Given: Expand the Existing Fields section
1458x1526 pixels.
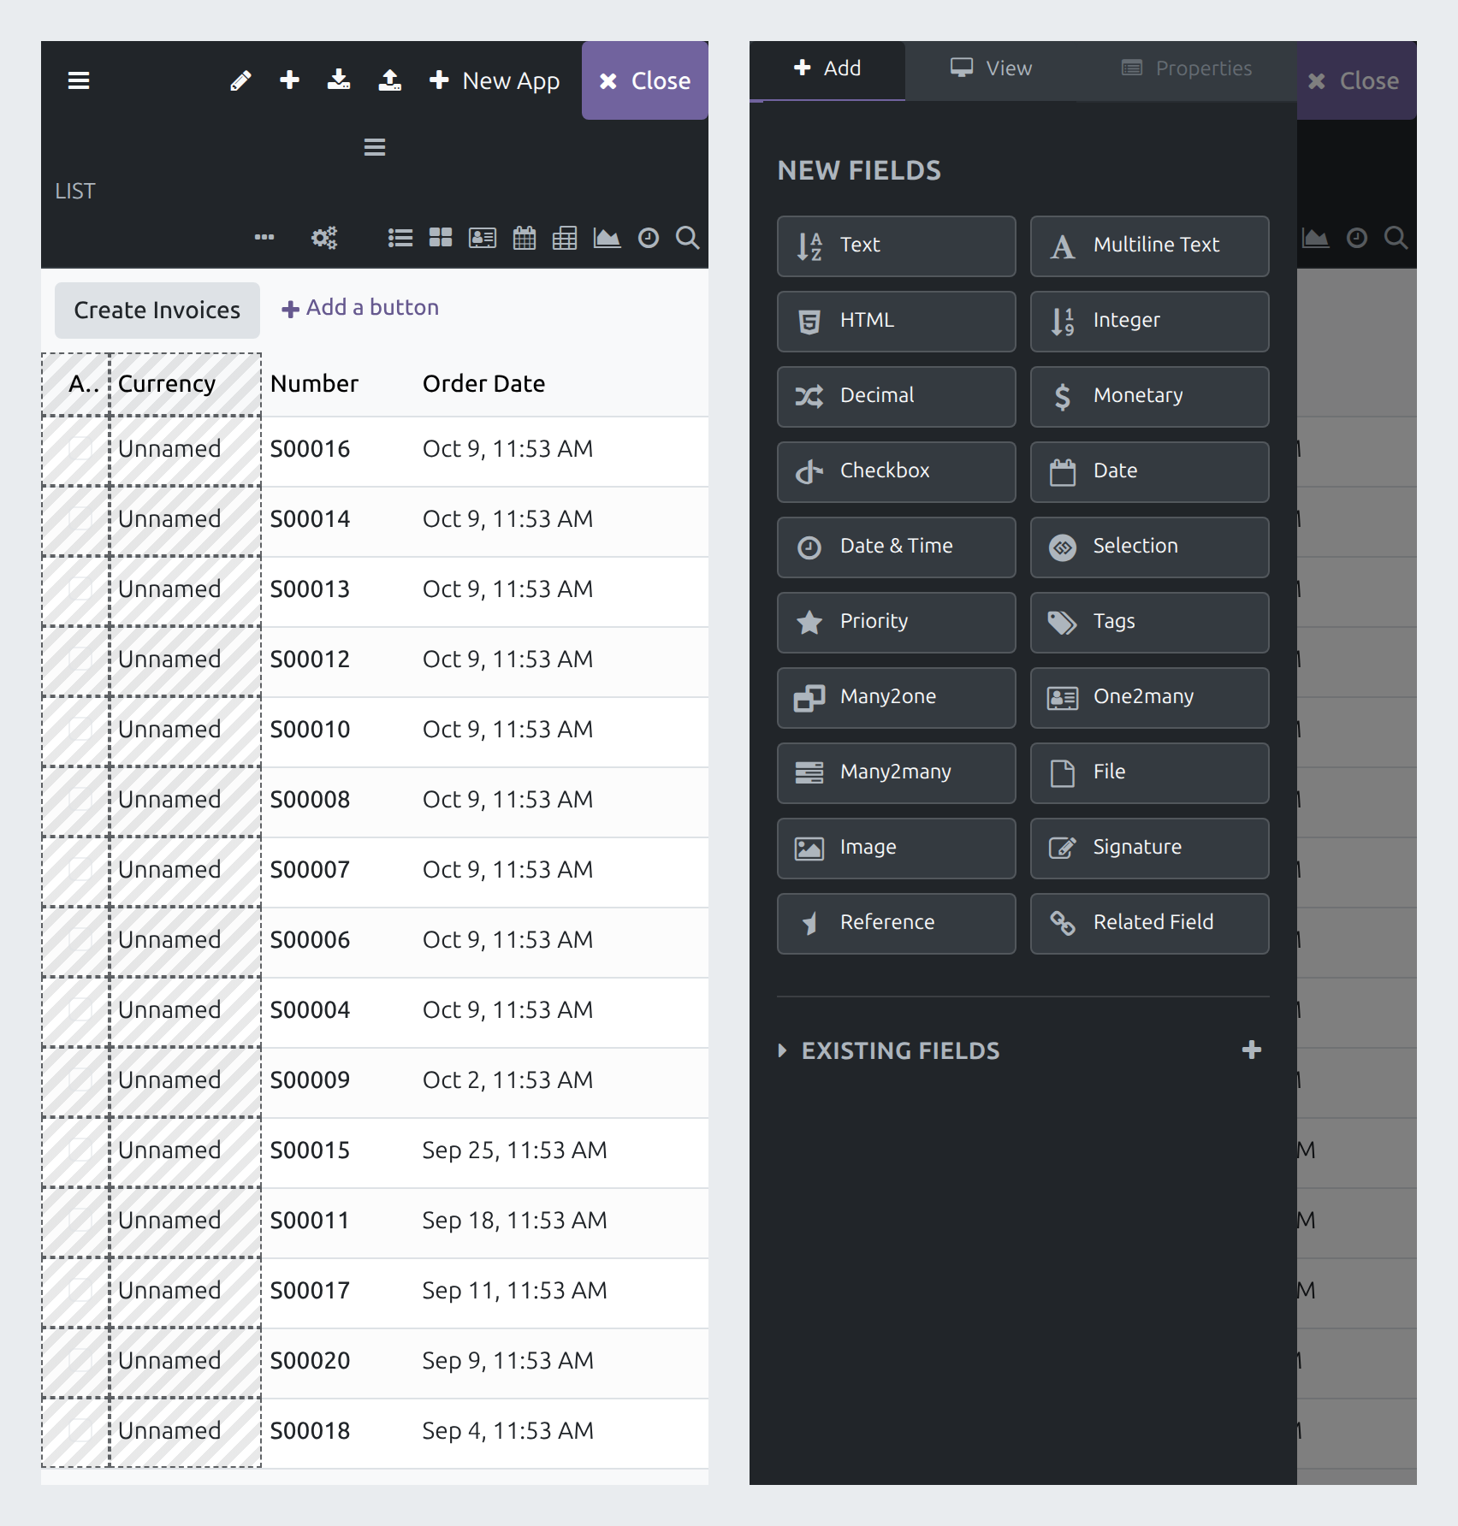Looking at the screenshot, I should click(x=889, y=1050).
